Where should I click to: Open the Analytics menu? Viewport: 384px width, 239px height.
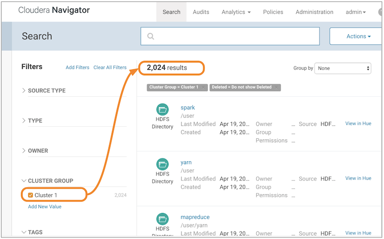click(x=236, y=12)
